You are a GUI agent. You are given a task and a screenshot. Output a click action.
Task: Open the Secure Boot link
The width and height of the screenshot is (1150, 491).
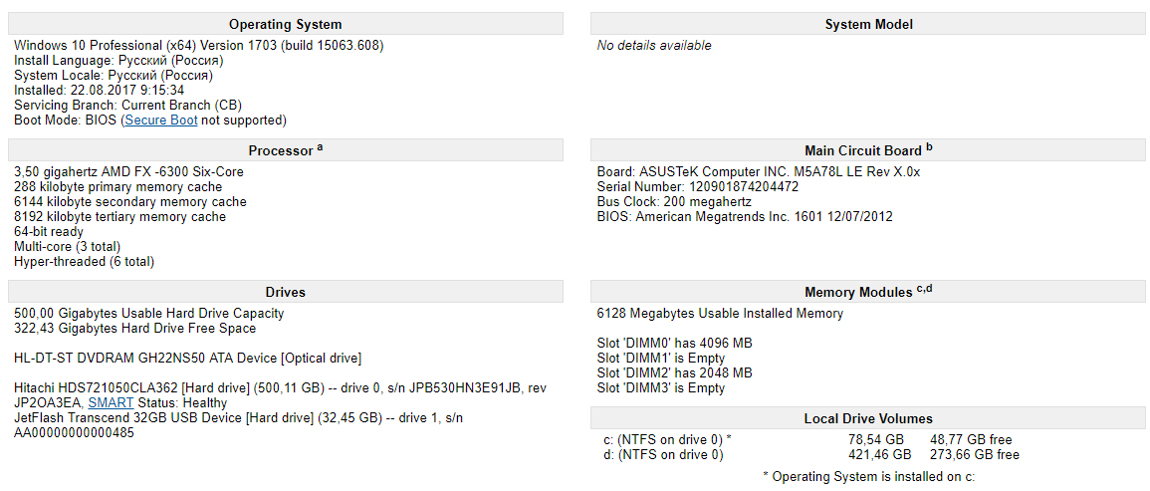160,120
